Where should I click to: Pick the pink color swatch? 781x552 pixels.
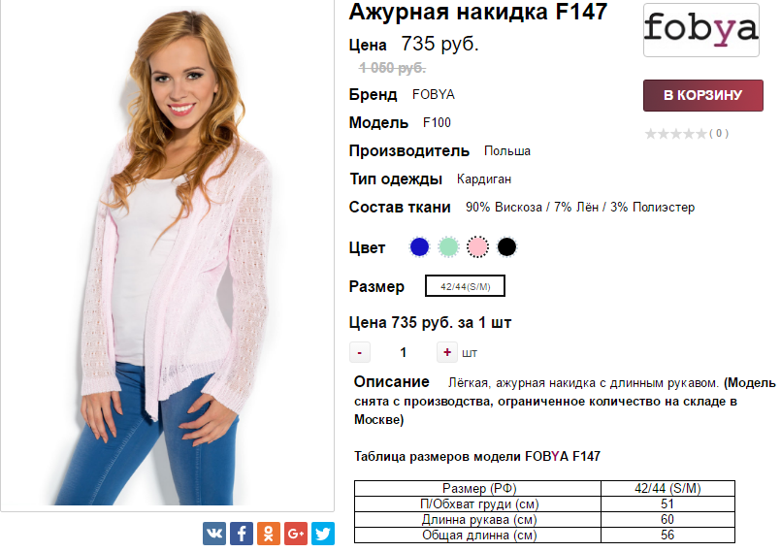tap(477, 247)
